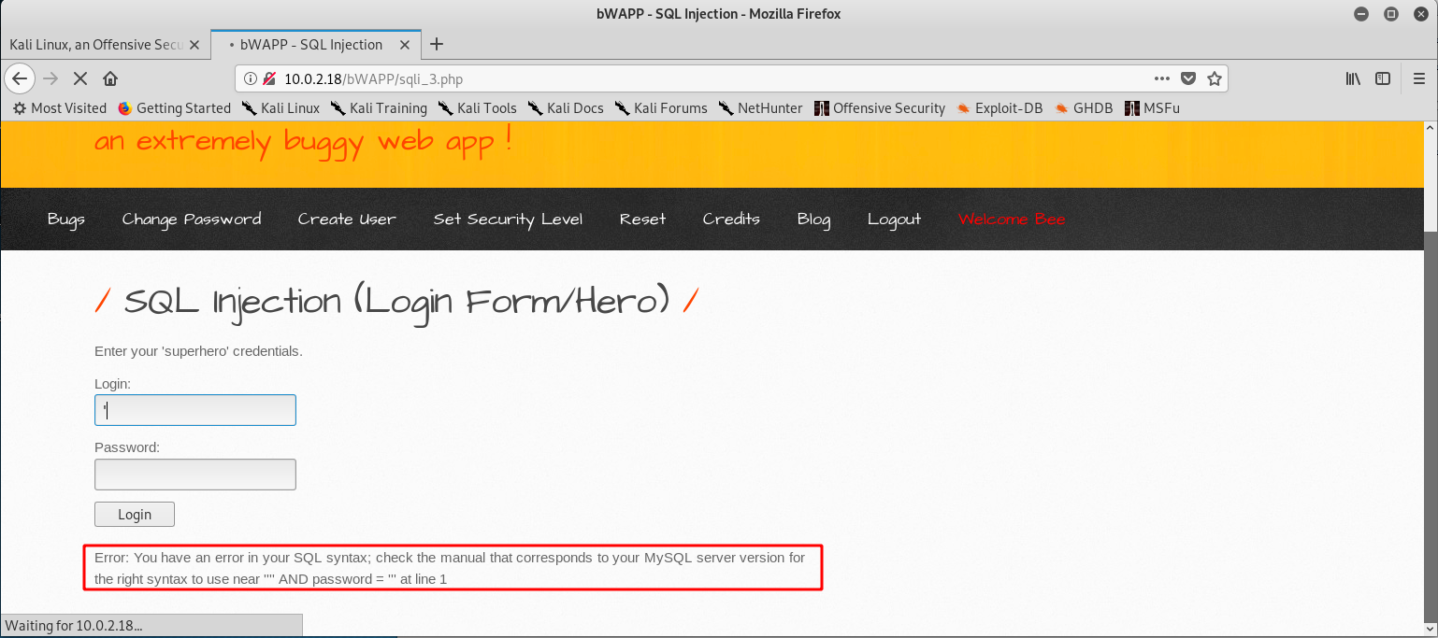Open a new browser tab

click(436, 44)
